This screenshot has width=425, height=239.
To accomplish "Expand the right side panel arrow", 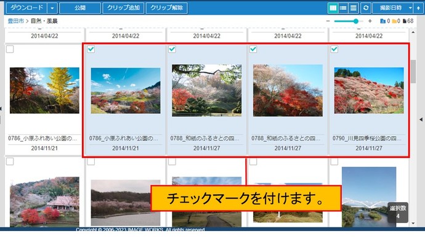I will click(x=421, y=119).
